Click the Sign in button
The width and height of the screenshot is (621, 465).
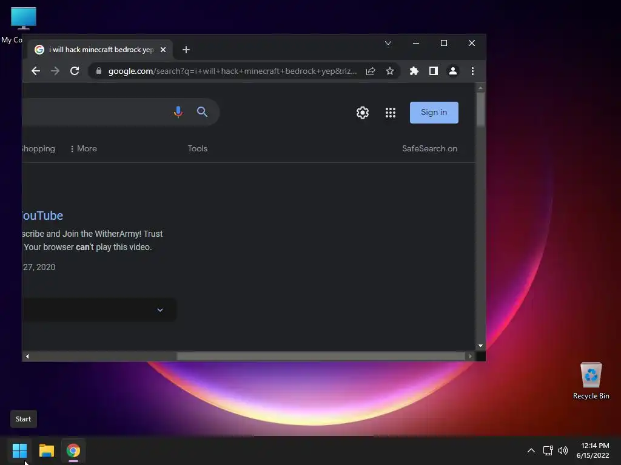click(x=434, y=112)
